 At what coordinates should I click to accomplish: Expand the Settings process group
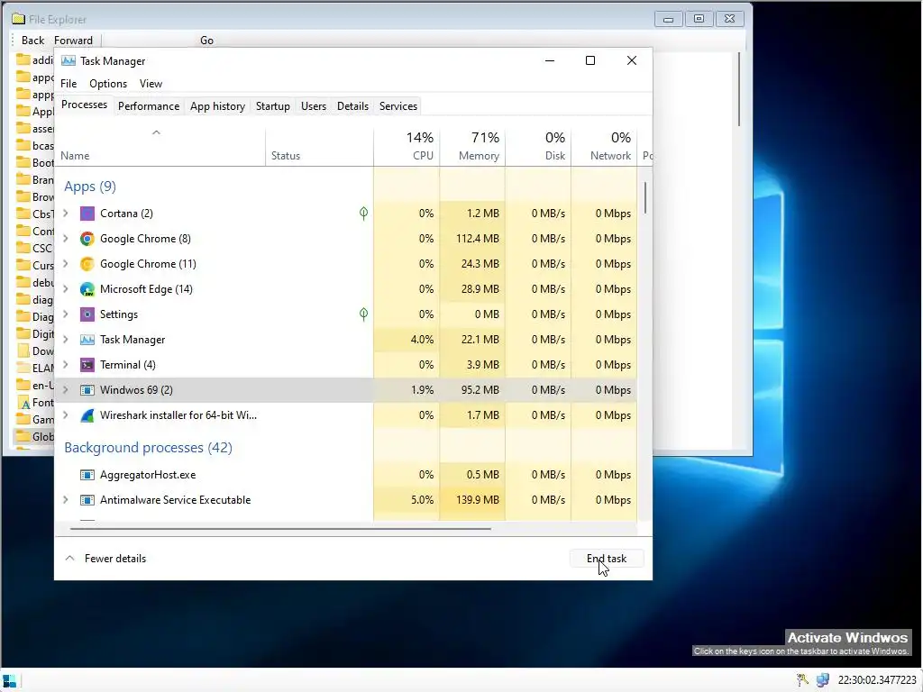tap(65, 314)
